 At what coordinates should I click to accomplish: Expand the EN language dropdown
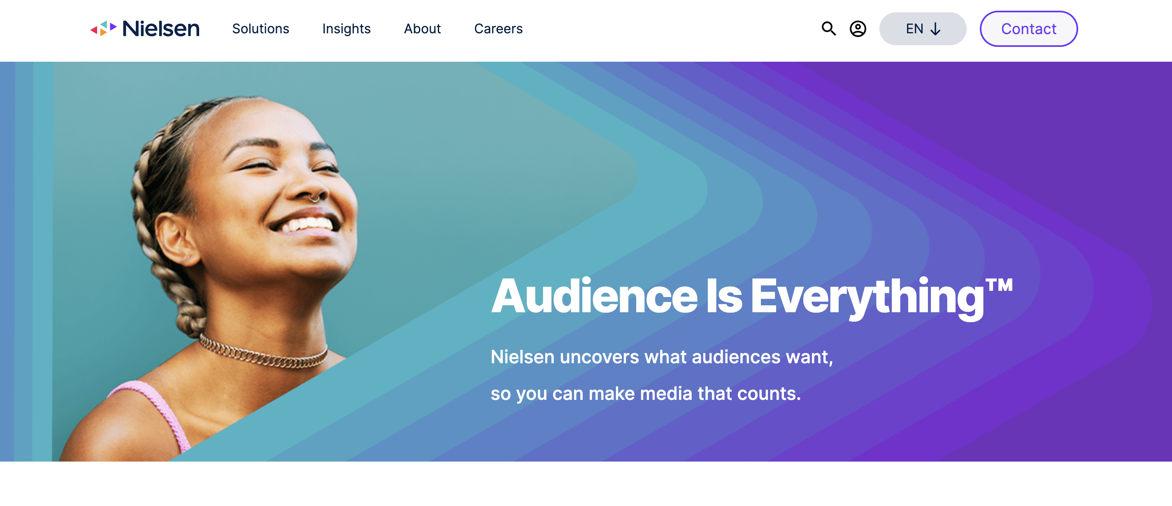point(922,29)
